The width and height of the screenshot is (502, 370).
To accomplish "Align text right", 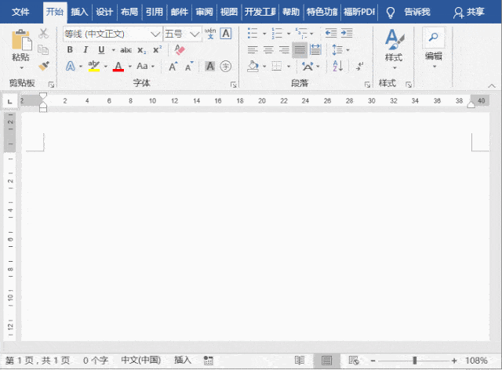I will 284,49.
